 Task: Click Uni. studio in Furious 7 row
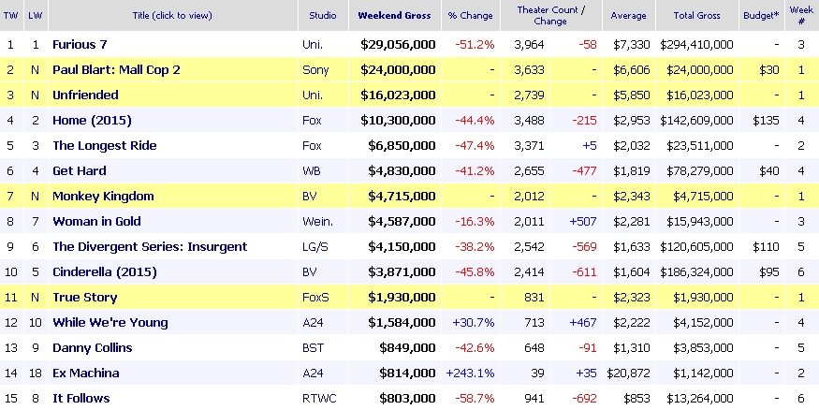(313, 44)
